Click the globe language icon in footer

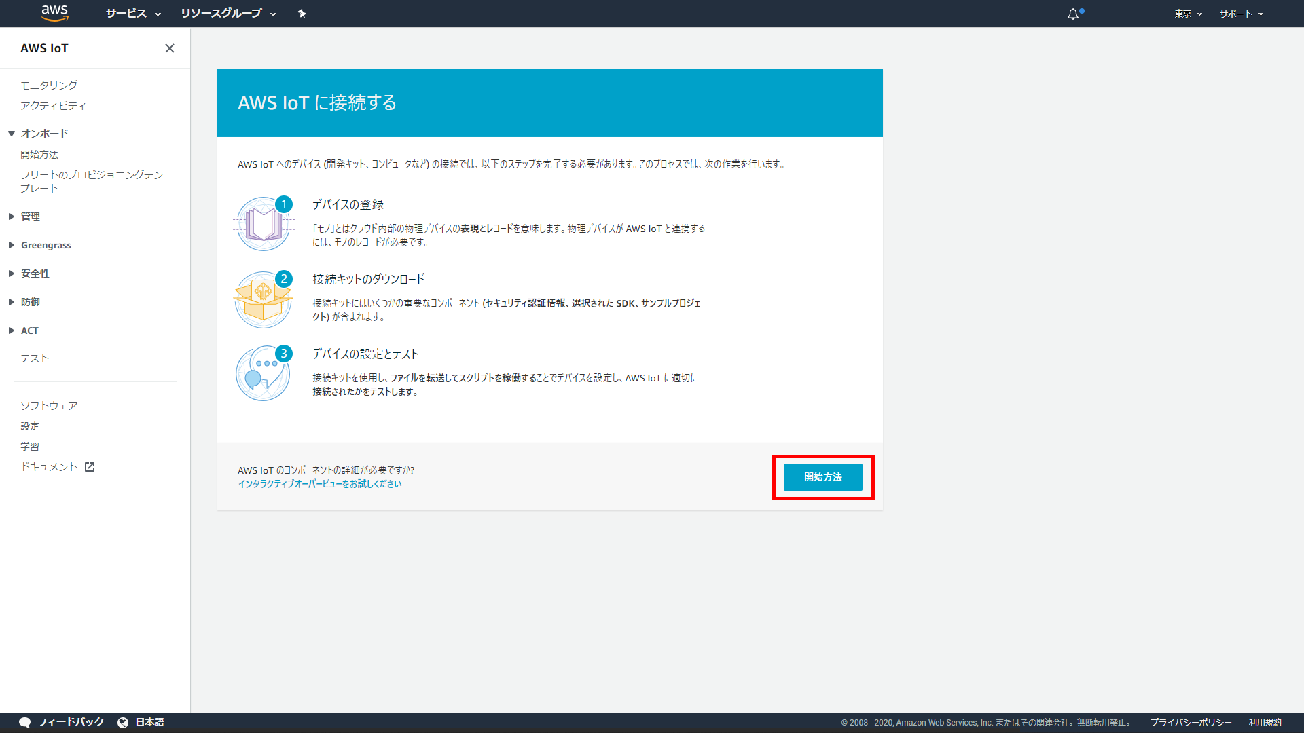[123, 722]
